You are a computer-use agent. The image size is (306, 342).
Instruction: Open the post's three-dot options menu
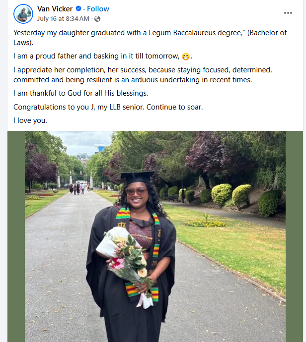pyautogui.click(x=288, y=13)
